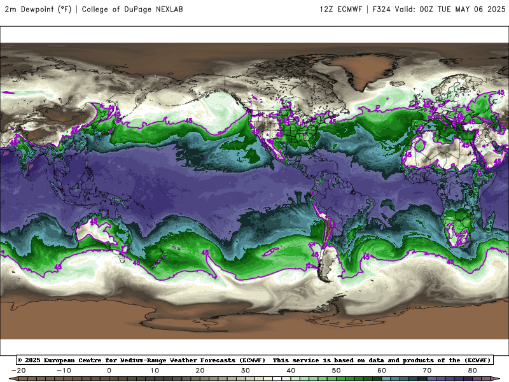Click the "F324 Valid: 00Z TUE MAY 06 2025" text
509x382 pixels.
(439, 9)
